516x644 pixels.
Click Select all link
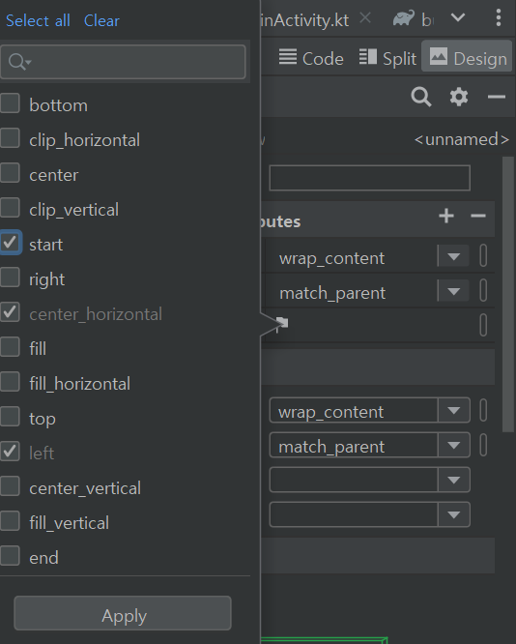(38, 20)
